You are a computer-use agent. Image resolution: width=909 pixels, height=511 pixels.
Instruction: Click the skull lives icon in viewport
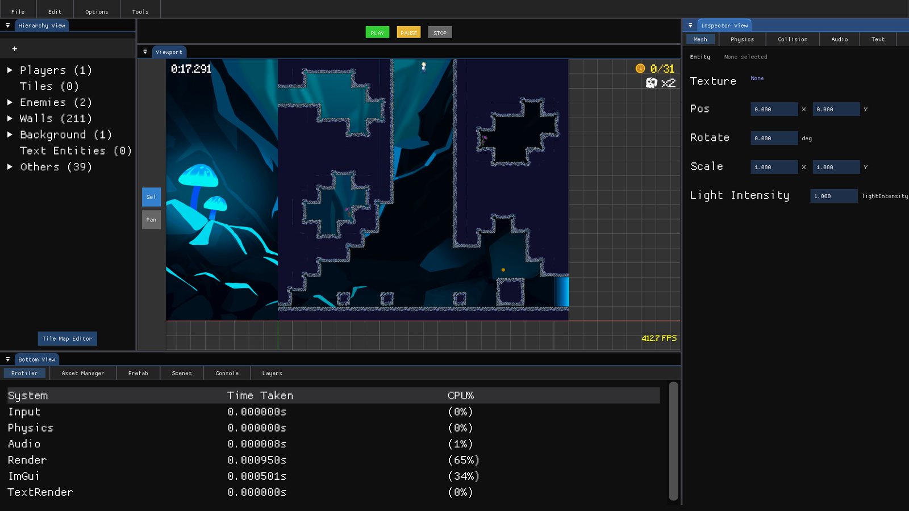pos(651,83)
